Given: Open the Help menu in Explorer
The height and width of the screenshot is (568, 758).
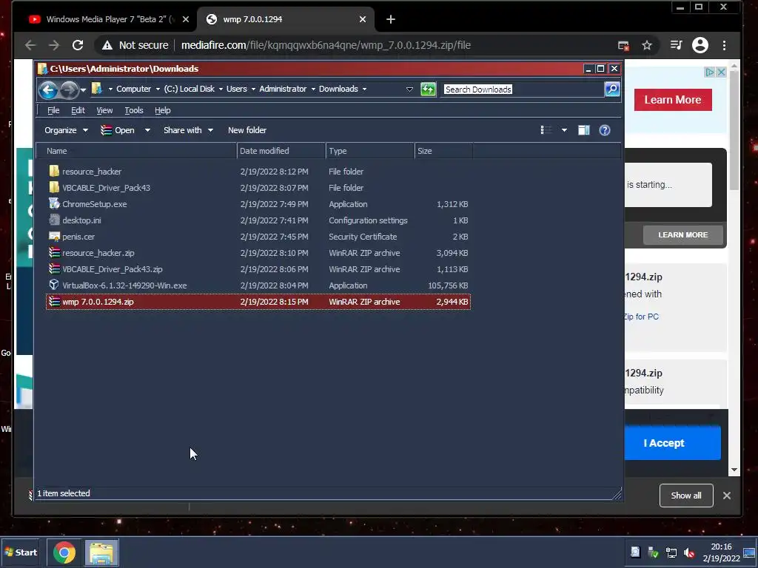Looking at the screenshot, I should coord(162,111).
